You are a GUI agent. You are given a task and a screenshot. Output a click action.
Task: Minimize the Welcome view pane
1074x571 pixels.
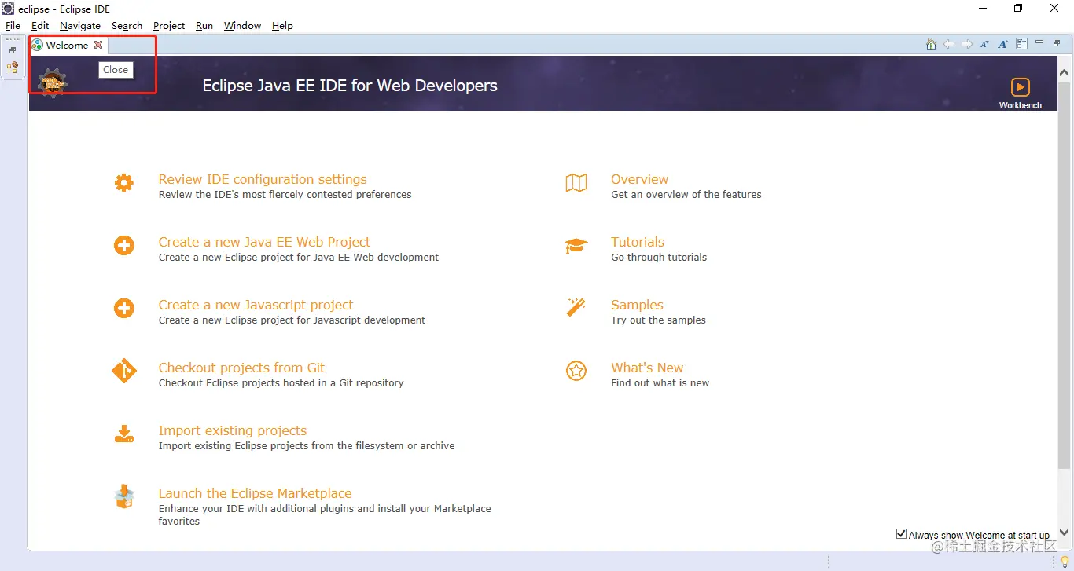click(x=1039, y=42)
